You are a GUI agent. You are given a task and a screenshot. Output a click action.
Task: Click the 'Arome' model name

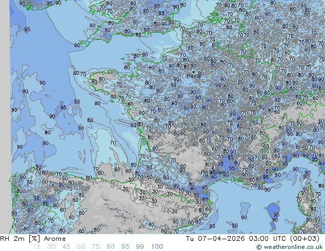(x=54, y=239)
